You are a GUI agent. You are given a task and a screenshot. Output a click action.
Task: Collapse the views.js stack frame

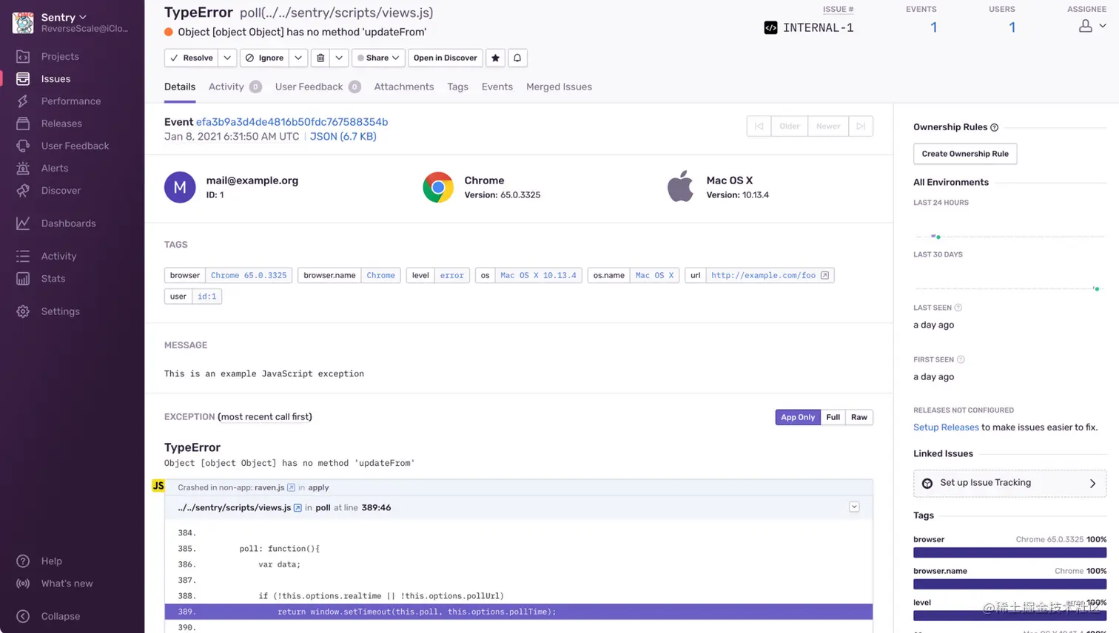pos(854,507)
